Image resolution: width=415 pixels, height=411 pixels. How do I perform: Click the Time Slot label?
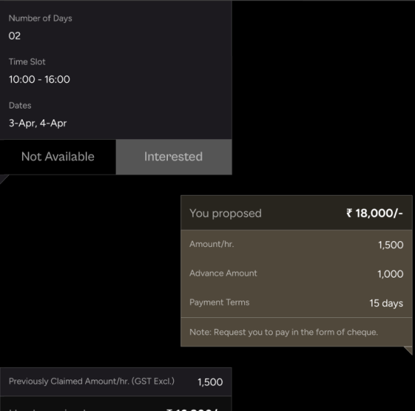27,62
